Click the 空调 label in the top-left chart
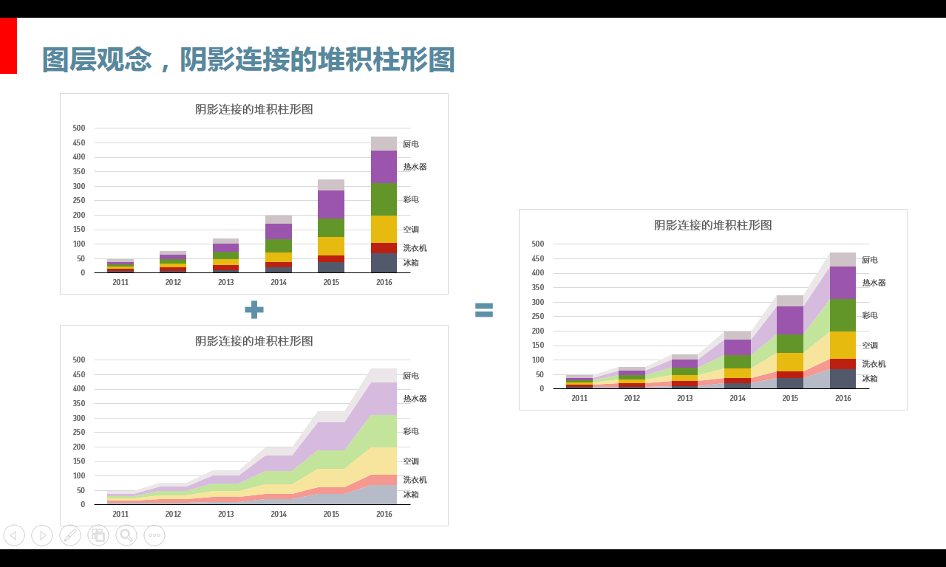The width and height of the screenshot is (946, 567). click(x=411, y=230)
